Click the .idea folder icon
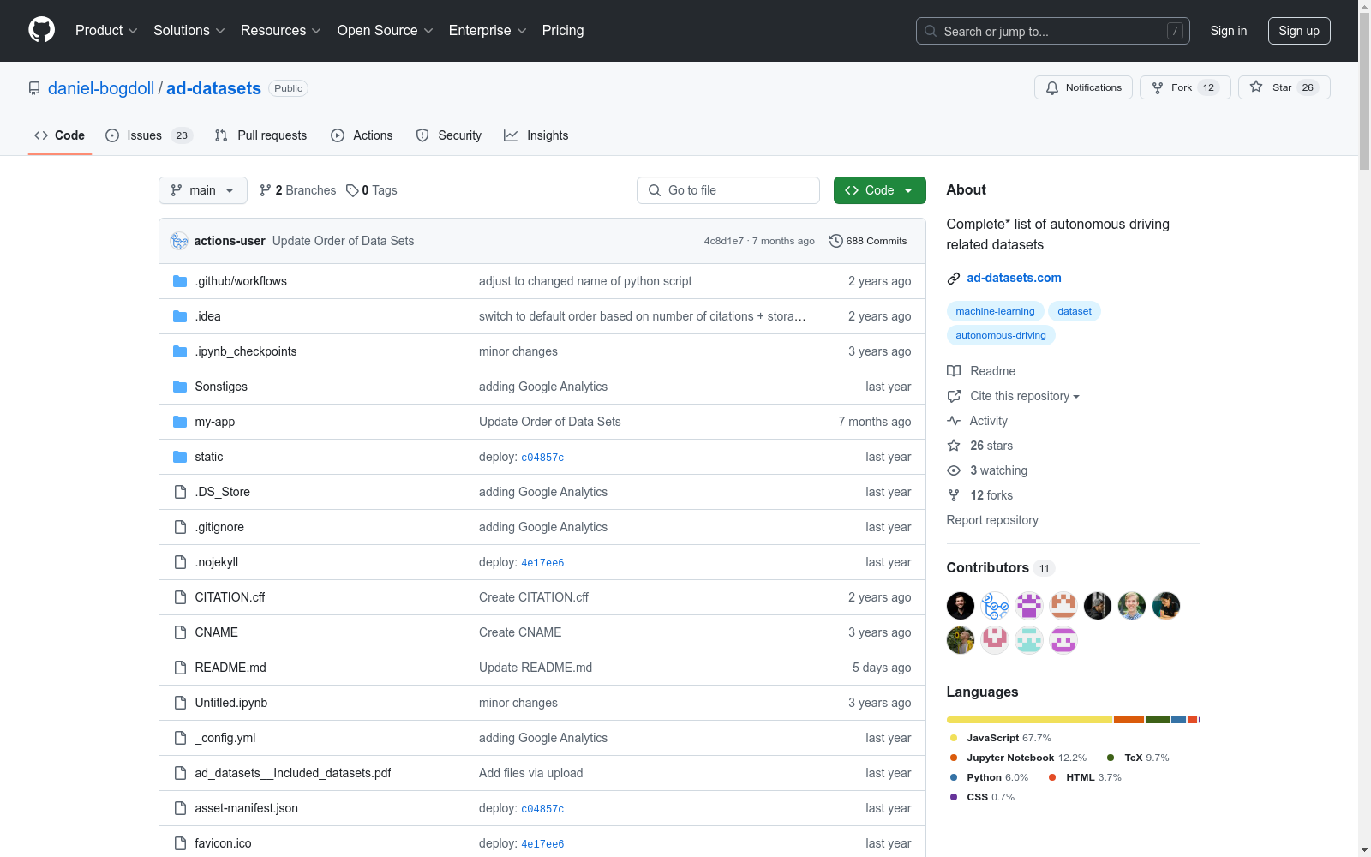This screenshot has height=857, width=1371. 180,316
